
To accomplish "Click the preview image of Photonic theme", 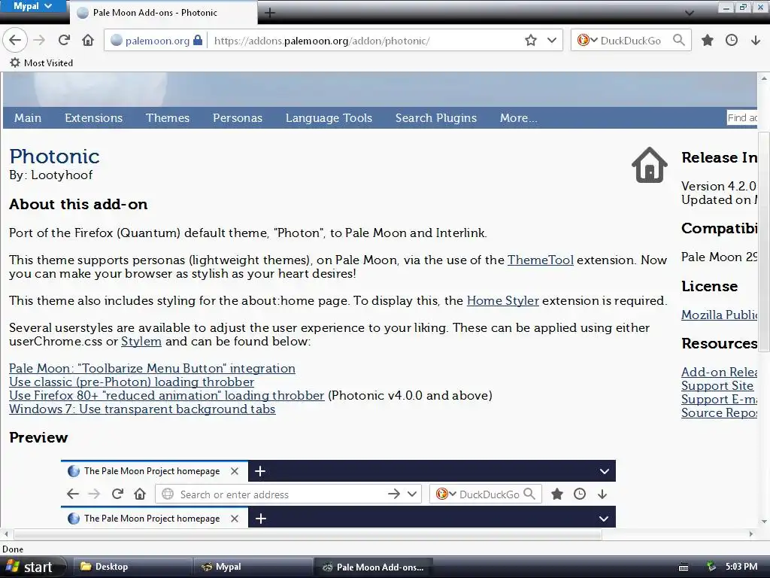I will (x=338, y=494).
